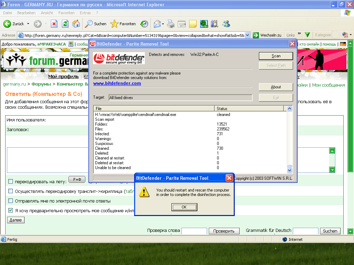Click the File column header

point(154,108)
